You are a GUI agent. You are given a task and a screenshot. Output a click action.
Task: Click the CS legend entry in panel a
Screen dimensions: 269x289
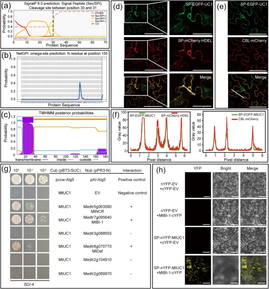click(94, 24)
